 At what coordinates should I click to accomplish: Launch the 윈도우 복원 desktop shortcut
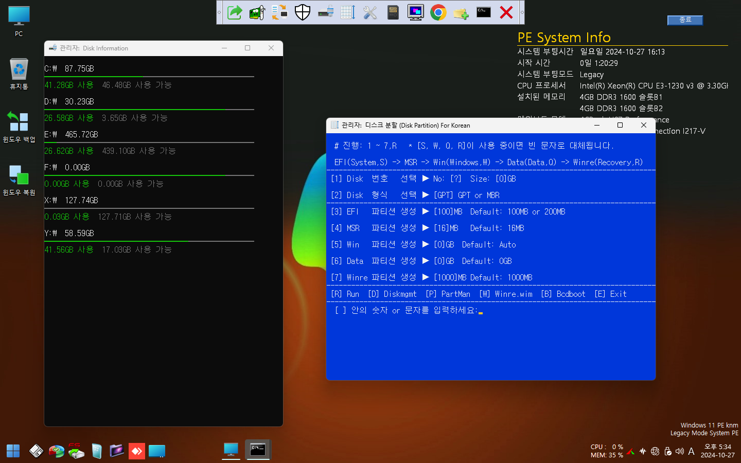click(x=19, y=180)
